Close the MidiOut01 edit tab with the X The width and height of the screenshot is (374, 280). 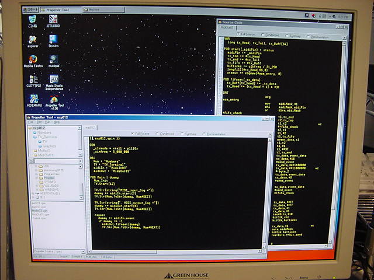(344, 38)
